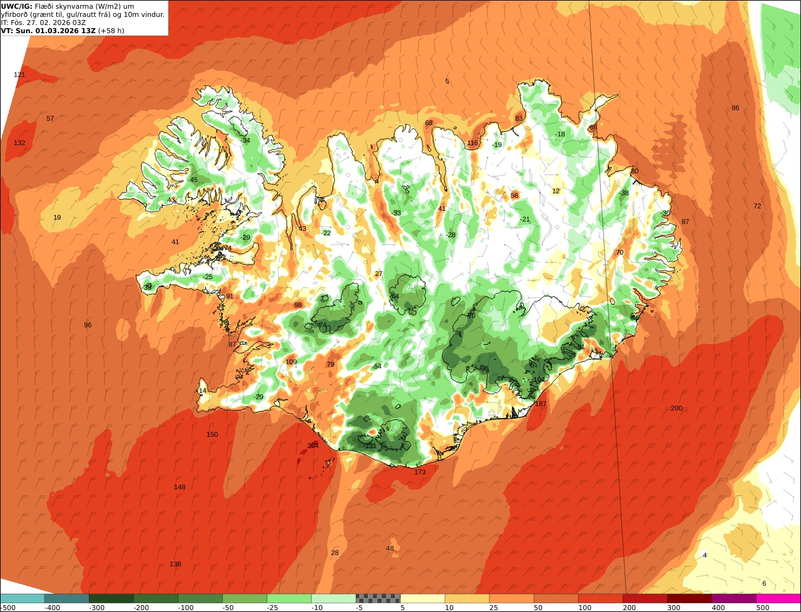Click the map value '-45' in the Westfjords
801x612 pixels.
[x=192, y=180]
